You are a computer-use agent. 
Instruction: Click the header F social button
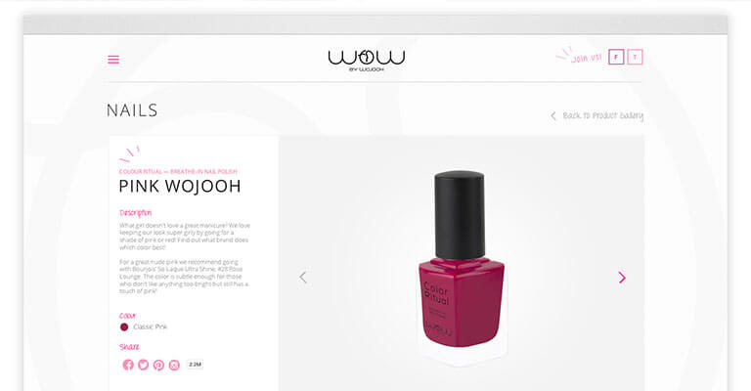click(616, 57)
